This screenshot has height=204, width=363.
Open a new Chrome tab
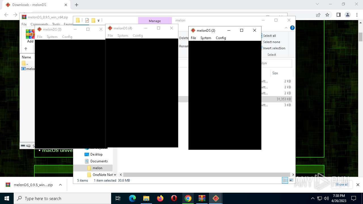(77, 5)
